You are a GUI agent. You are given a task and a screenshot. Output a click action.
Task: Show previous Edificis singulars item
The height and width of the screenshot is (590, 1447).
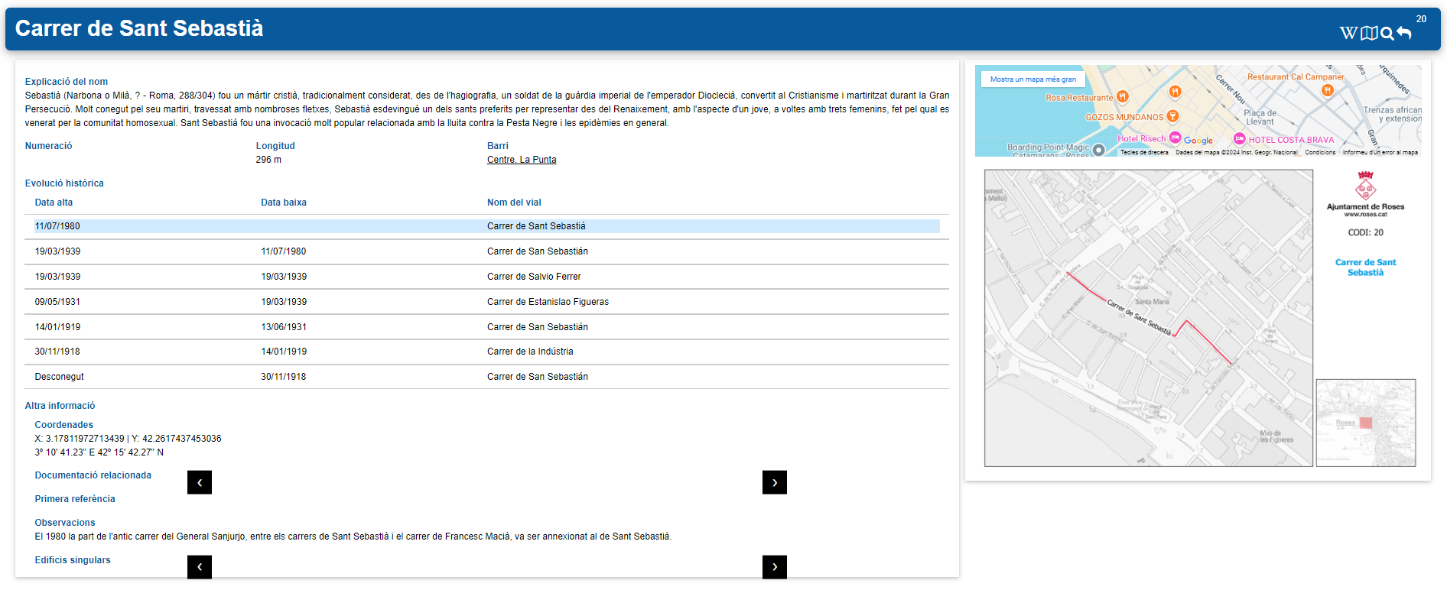200,566
